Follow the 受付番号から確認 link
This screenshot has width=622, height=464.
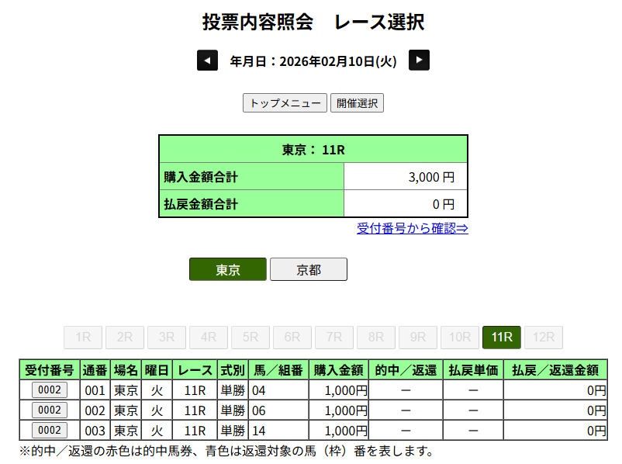412,228
